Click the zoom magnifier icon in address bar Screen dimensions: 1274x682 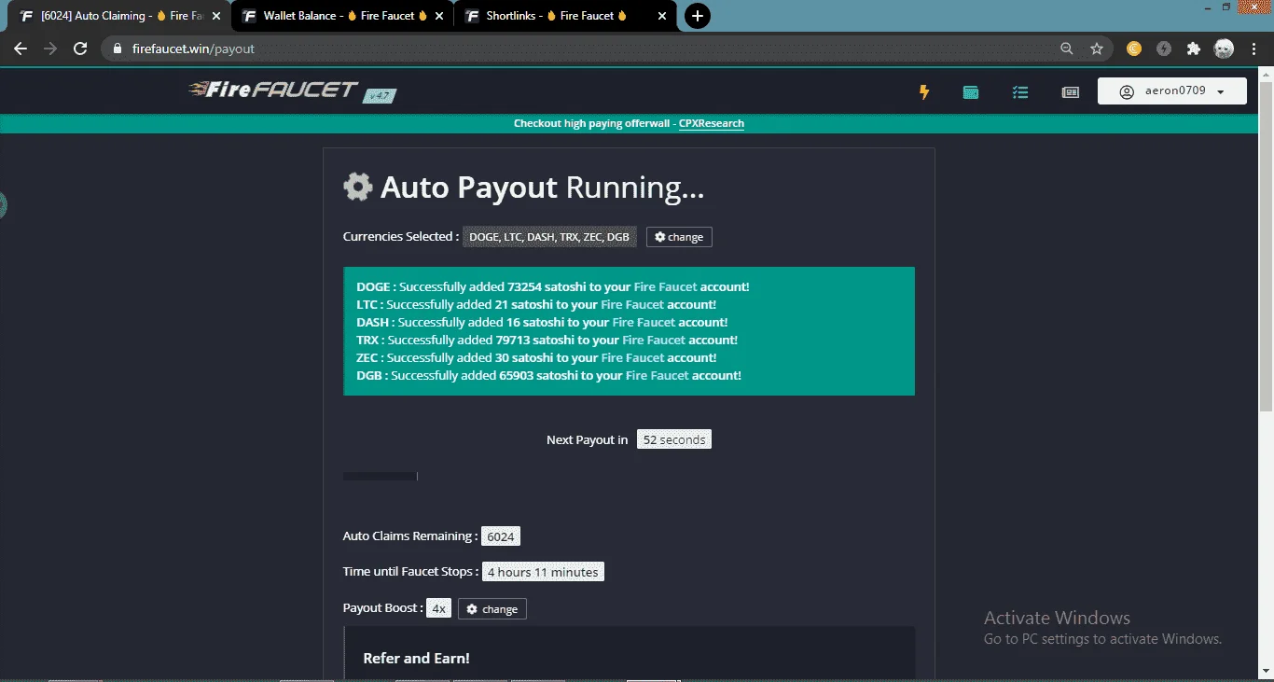pyautogui.click(x=1067, y=49)
